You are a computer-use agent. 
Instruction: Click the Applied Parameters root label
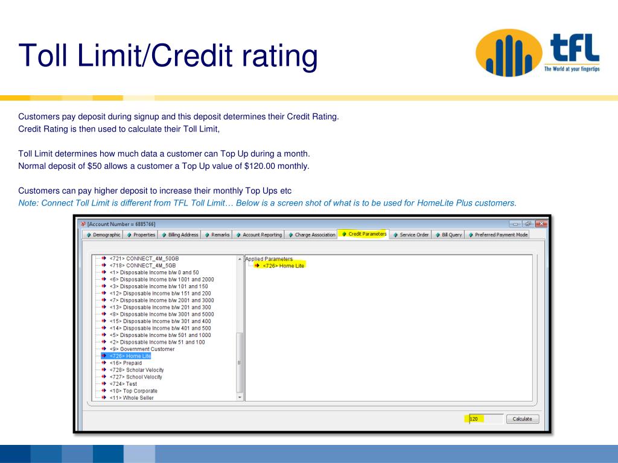click(269, 259)
